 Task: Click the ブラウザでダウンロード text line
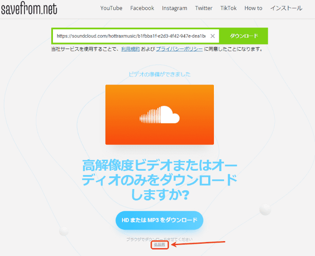coord(159,239)
